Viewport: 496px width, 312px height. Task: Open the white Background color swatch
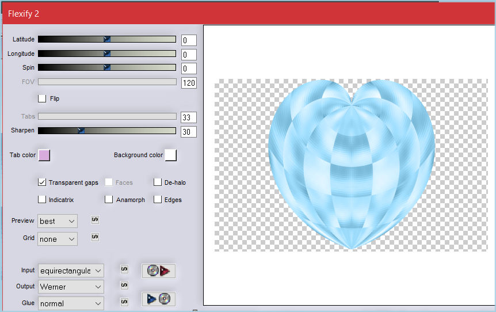[171, 155]
